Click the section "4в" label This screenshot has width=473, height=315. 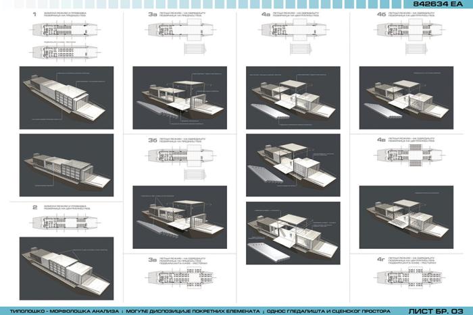click(381, 140)
